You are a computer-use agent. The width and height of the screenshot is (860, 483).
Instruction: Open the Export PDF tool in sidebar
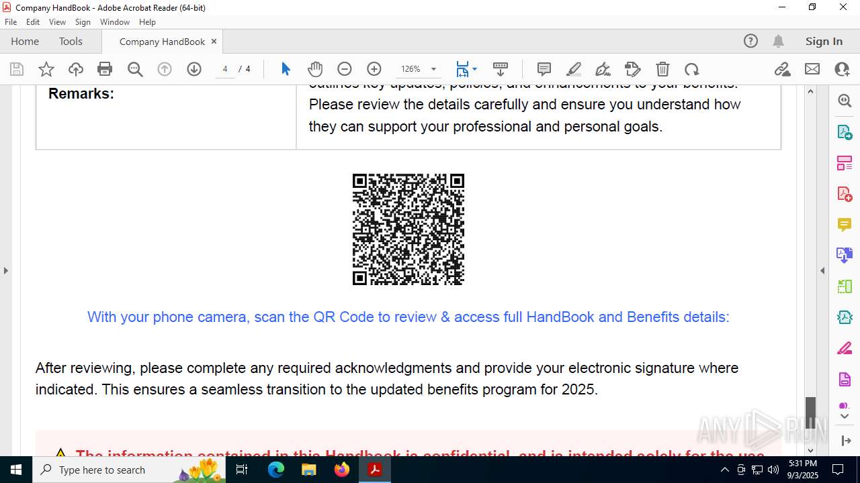point(845,132)
